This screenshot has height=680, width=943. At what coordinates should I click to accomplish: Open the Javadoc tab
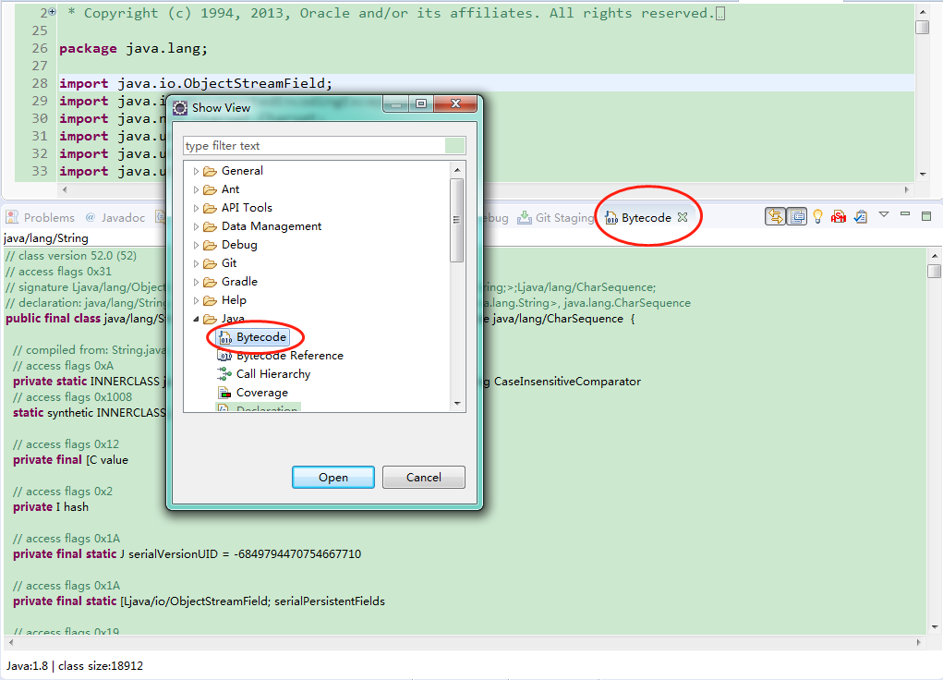[115, 218]
